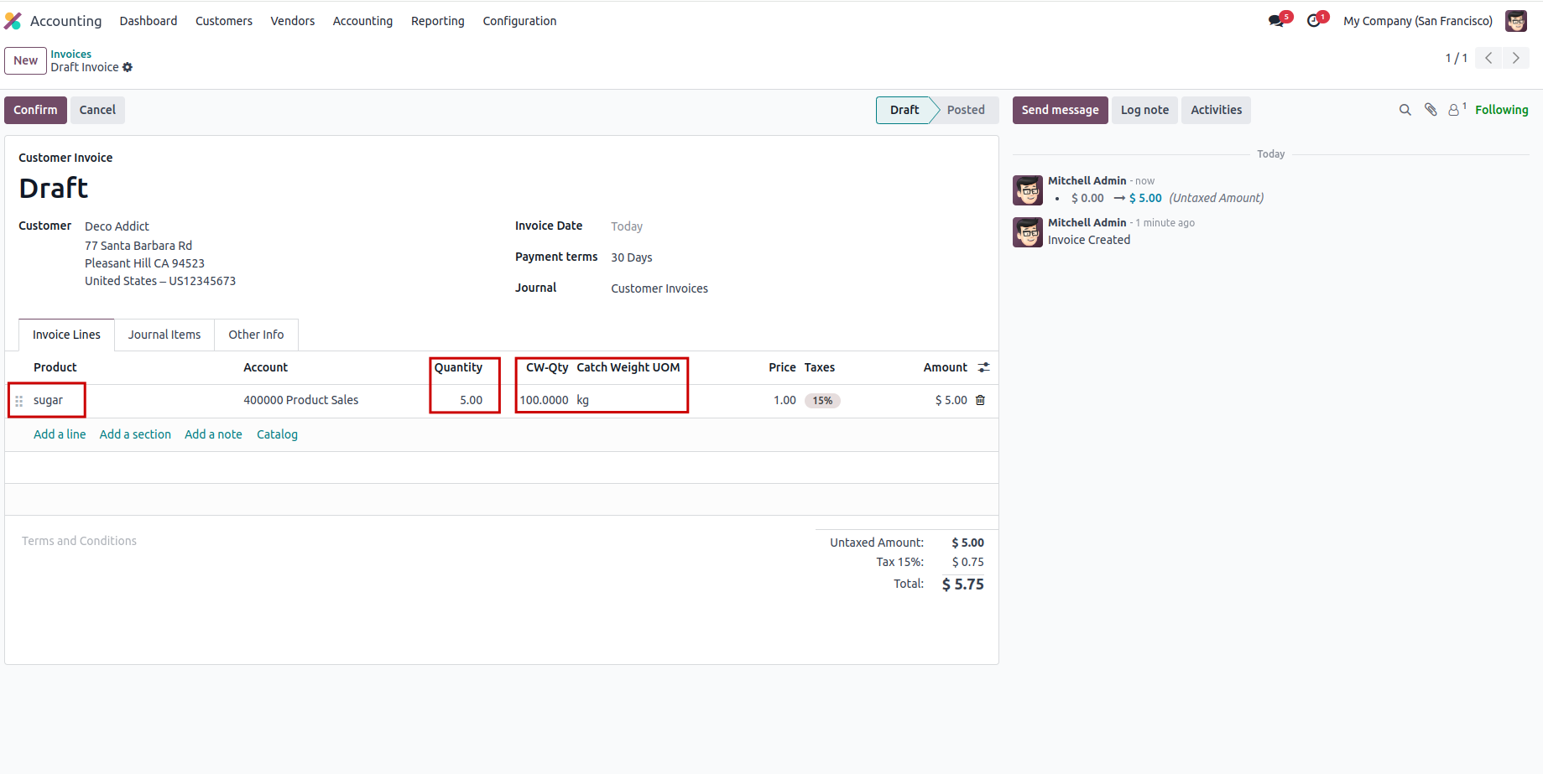Open the Vendors menu
Image resolution: width=1543 pixels, height=774 pixels.
(x=293, y=21)
